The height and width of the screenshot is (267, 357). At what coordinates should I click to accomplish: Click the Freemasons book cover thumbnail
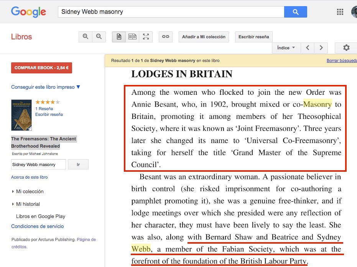tap(21, 115)
